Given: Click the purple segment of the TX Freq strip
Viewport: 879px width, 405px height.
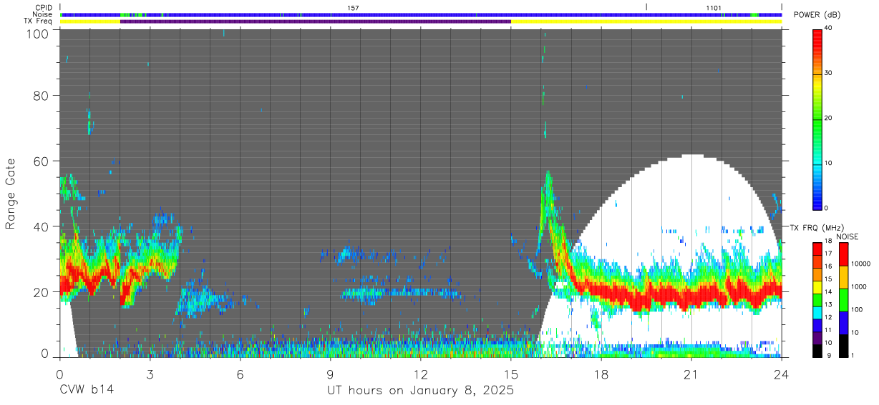Looking at the screenshot, I should [316, 21].
